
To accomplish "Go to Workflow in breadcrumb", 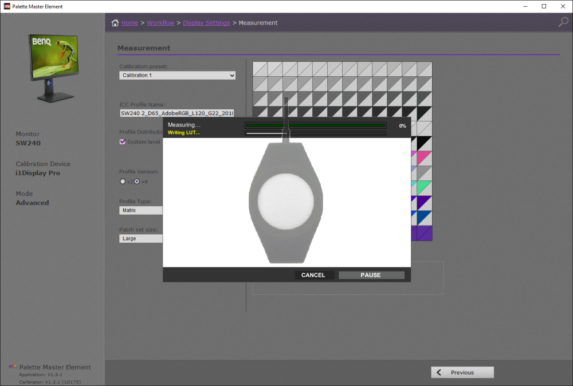I will [x=160, y=23].
